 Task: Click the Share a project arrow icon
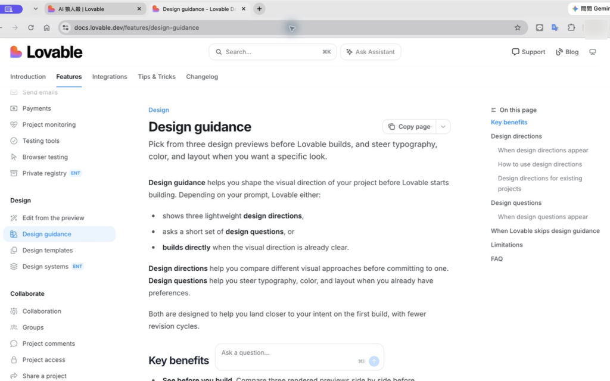click(14, 376)
